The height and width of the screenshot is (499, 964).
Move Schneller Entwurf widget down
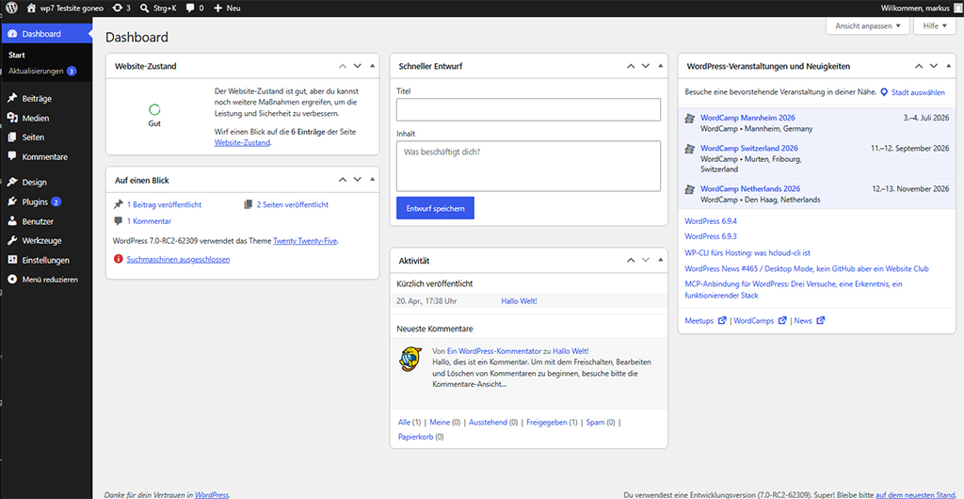coord(645,66)
